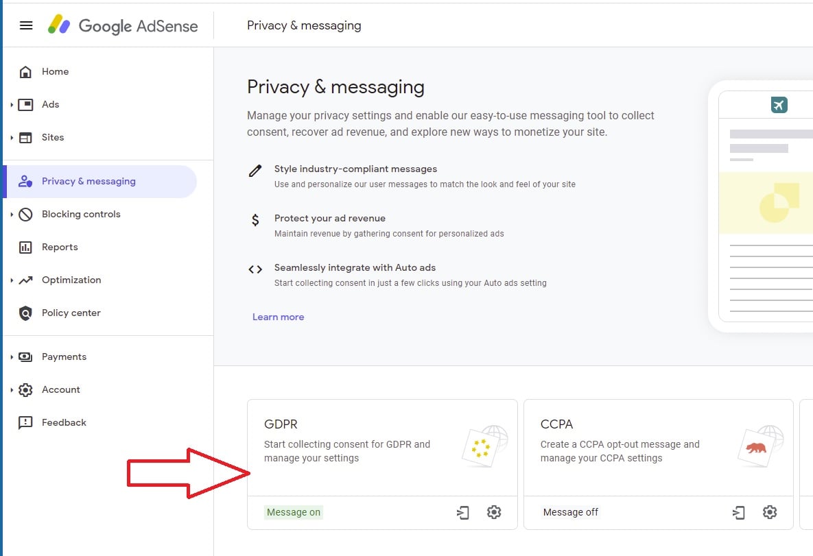The width and height of the screenshot is (813, 556).
Task: Preview the CCPA message via arrow icon
Action: (738, 512)
